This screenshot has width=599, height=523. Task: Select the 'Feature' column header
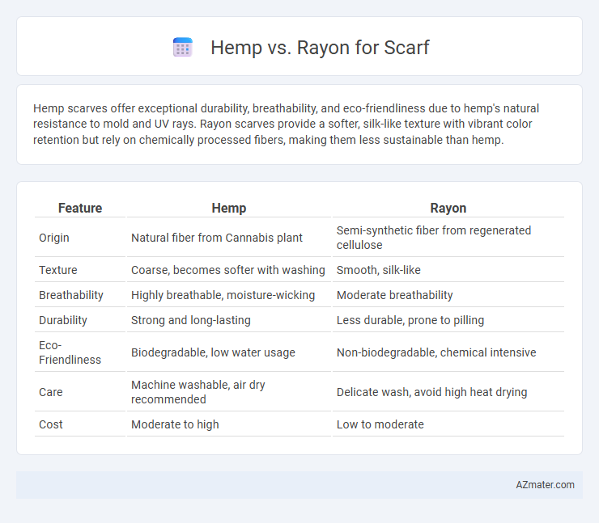point(80,208)
